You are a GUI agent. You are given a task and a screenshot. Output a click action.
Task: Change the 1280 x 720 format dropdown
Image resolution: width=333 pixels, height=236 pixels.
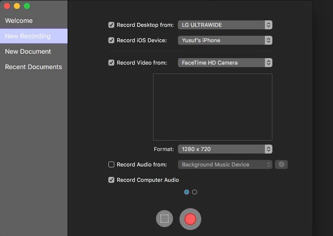225,149
